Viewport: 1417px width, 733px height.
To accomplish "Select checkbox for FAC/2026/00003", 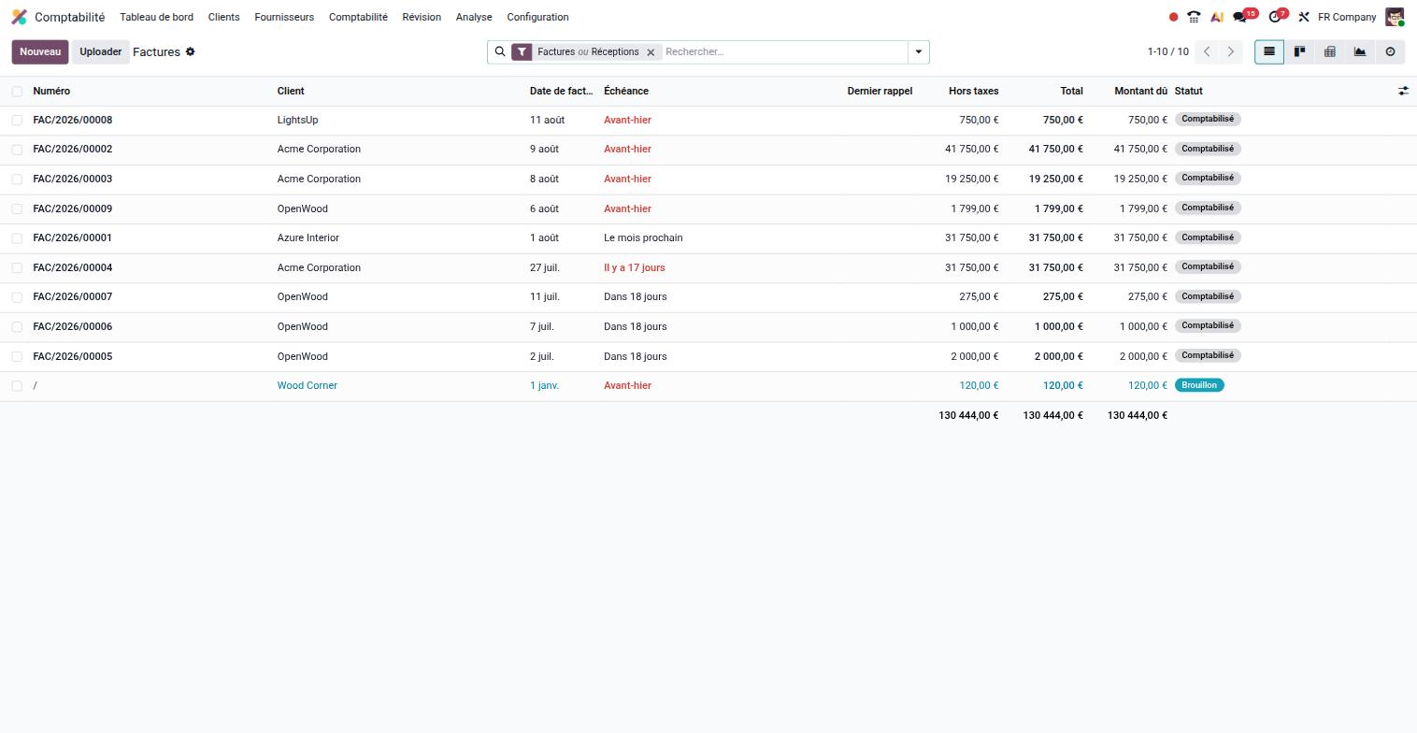I will click(17, 179).
